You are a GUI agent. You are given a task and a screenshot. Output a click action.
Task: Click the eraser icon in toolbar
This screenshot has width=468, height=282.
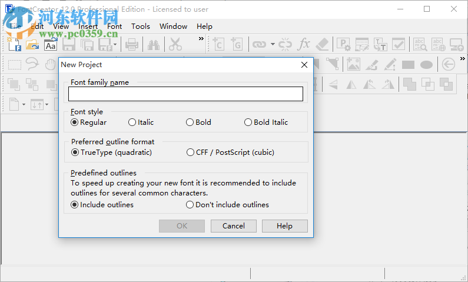pyautogui.click(x=322, y=45)
